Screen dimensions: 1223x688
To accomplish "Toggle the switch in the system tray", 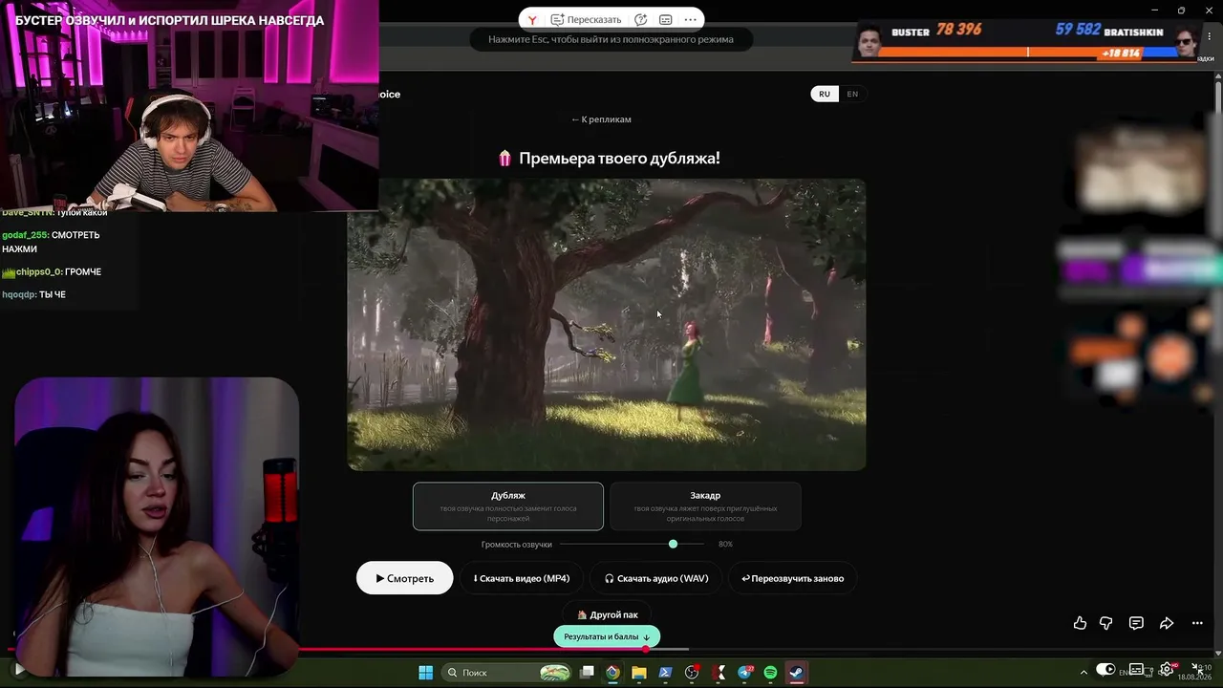I will pos(1105,669).
